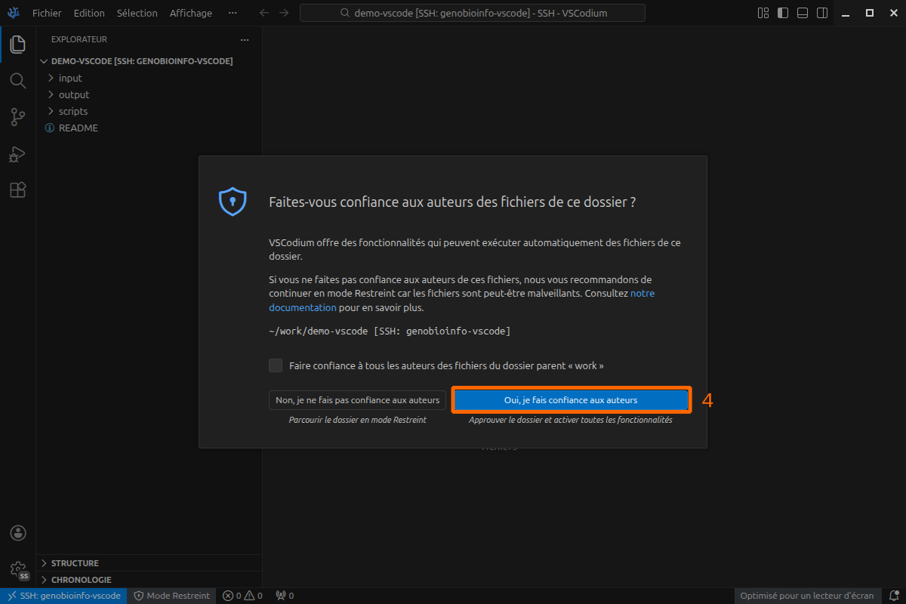The width and height of the screenshot is (906, 604).
Task: Open the Search view icon
Action: pyautogui.click(x=17, y=80)
